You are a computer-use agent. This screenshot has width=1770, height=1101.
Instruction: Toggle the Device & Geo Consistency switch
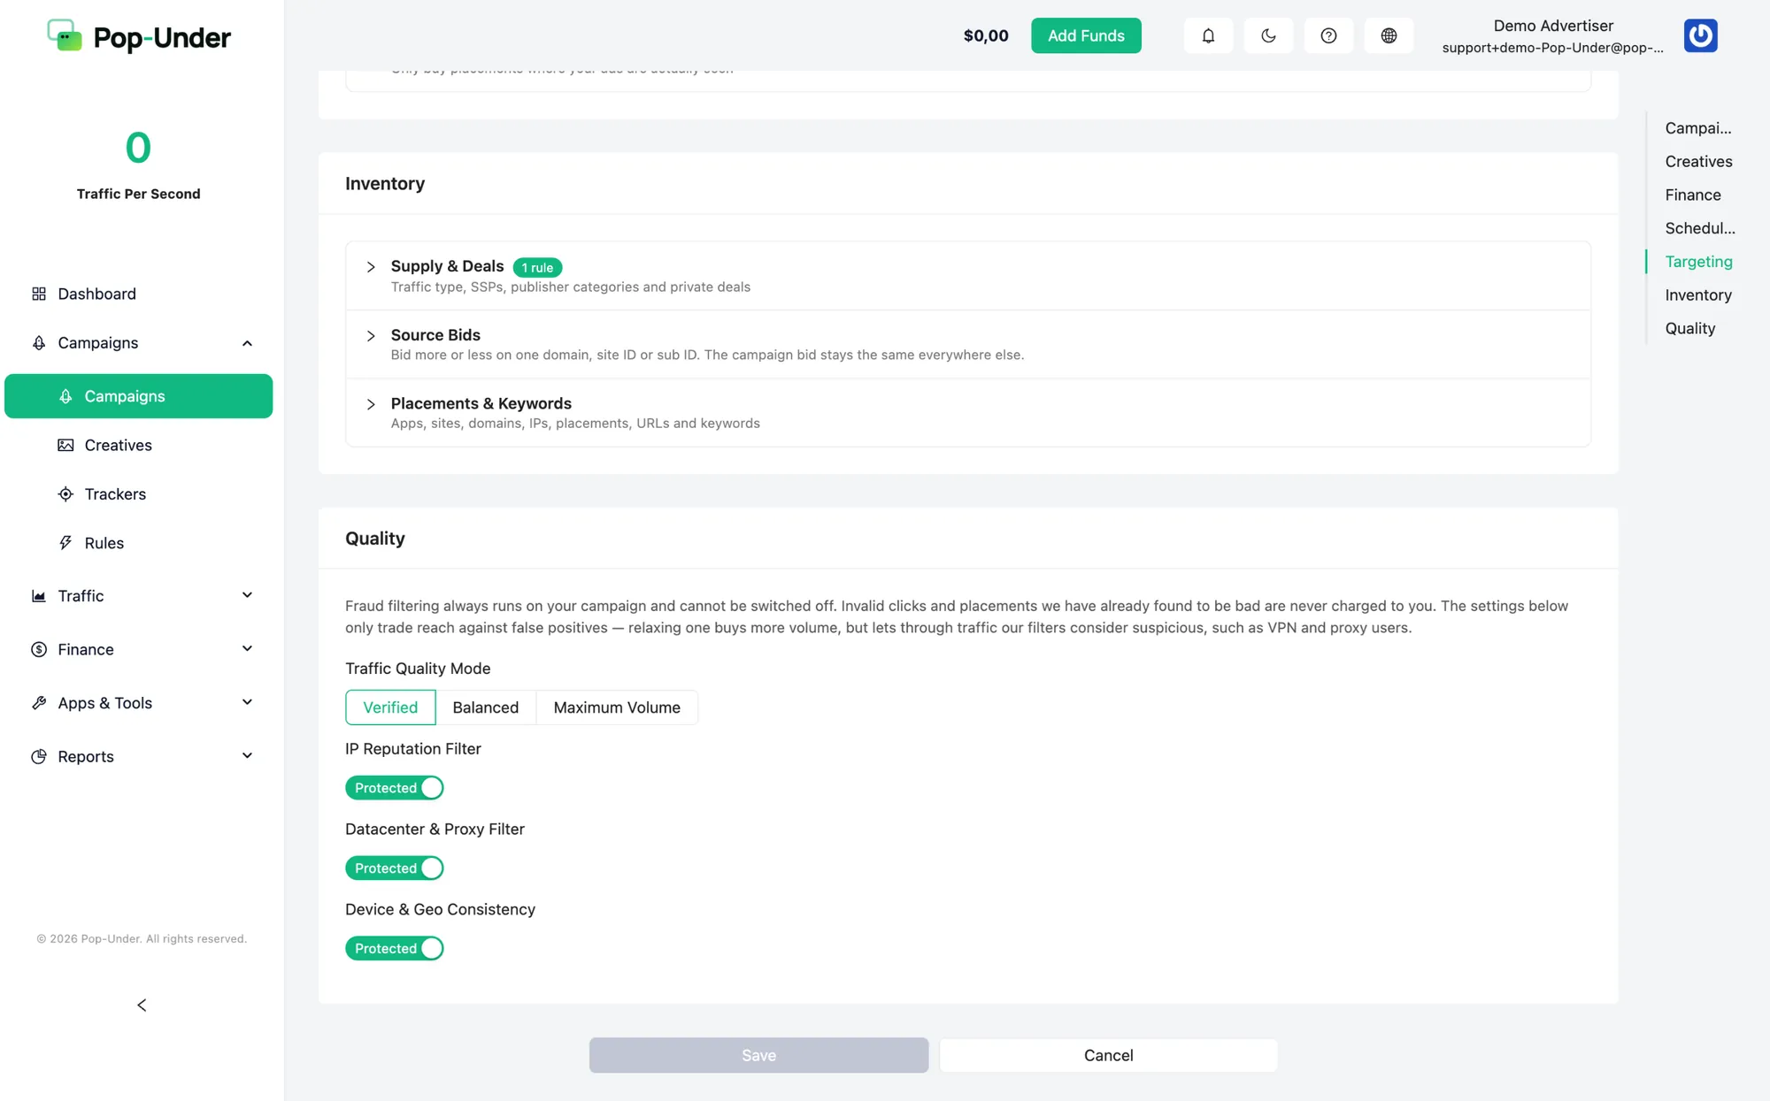(x=394, y=949)
